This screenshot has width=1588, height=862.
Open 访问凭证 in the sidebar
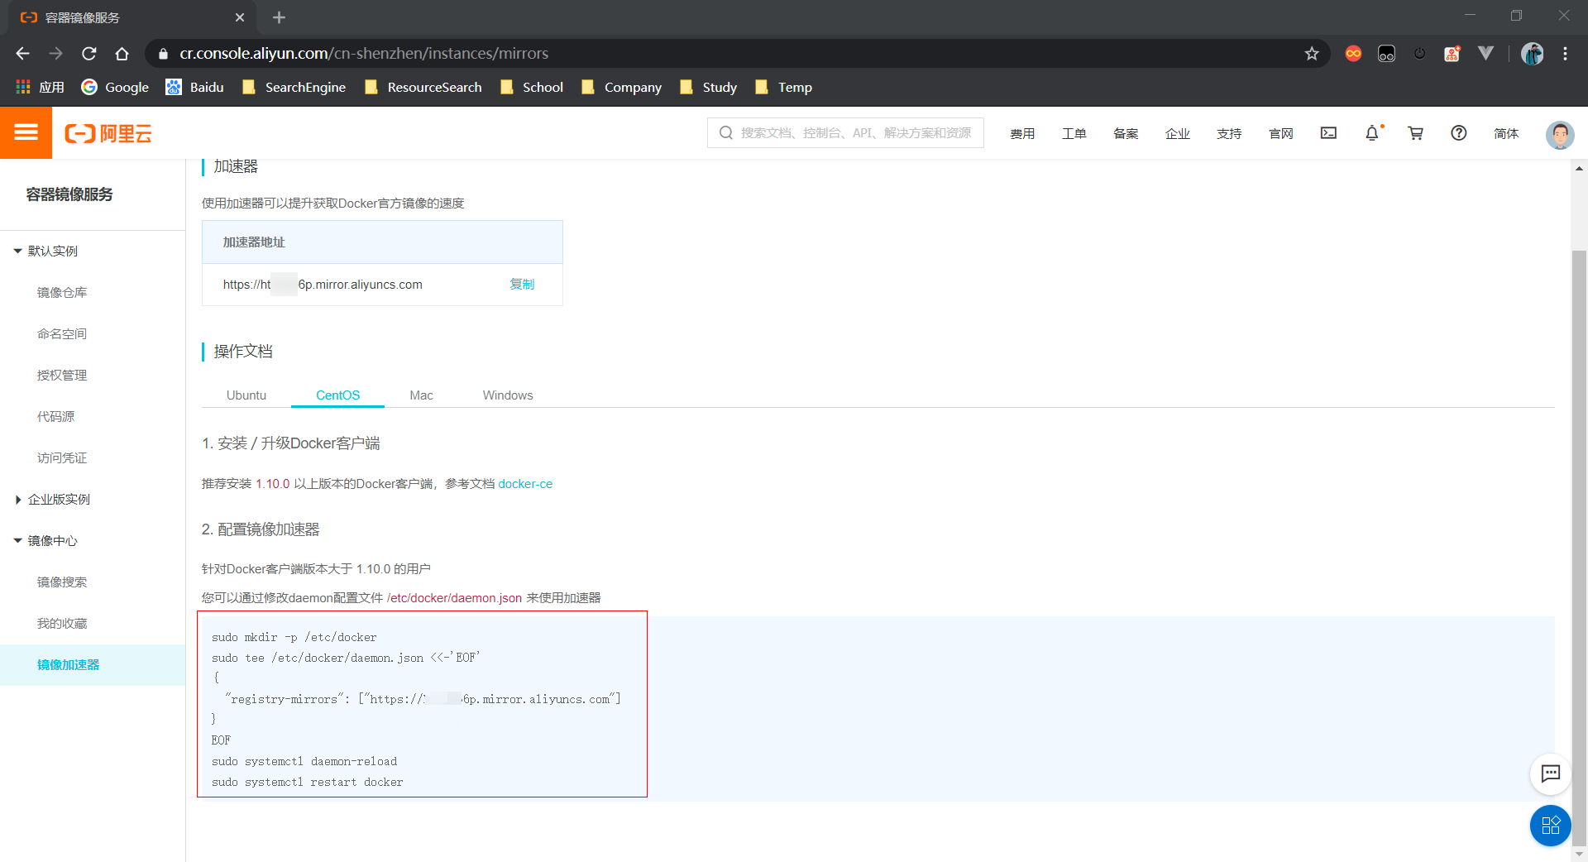click(x=62, y=457)
